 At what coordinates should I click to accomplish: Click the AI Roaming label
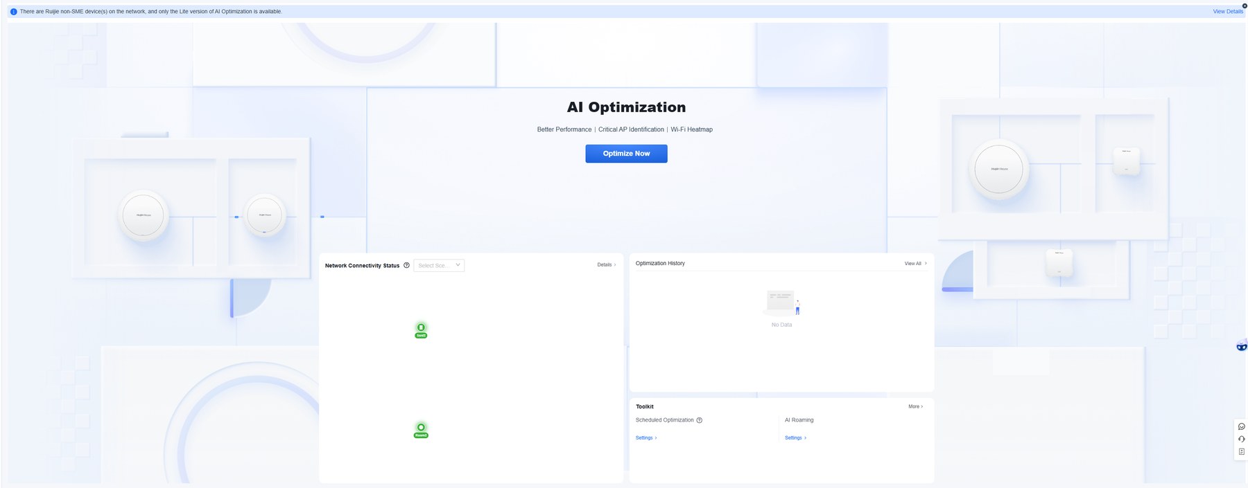coord(799,420)
